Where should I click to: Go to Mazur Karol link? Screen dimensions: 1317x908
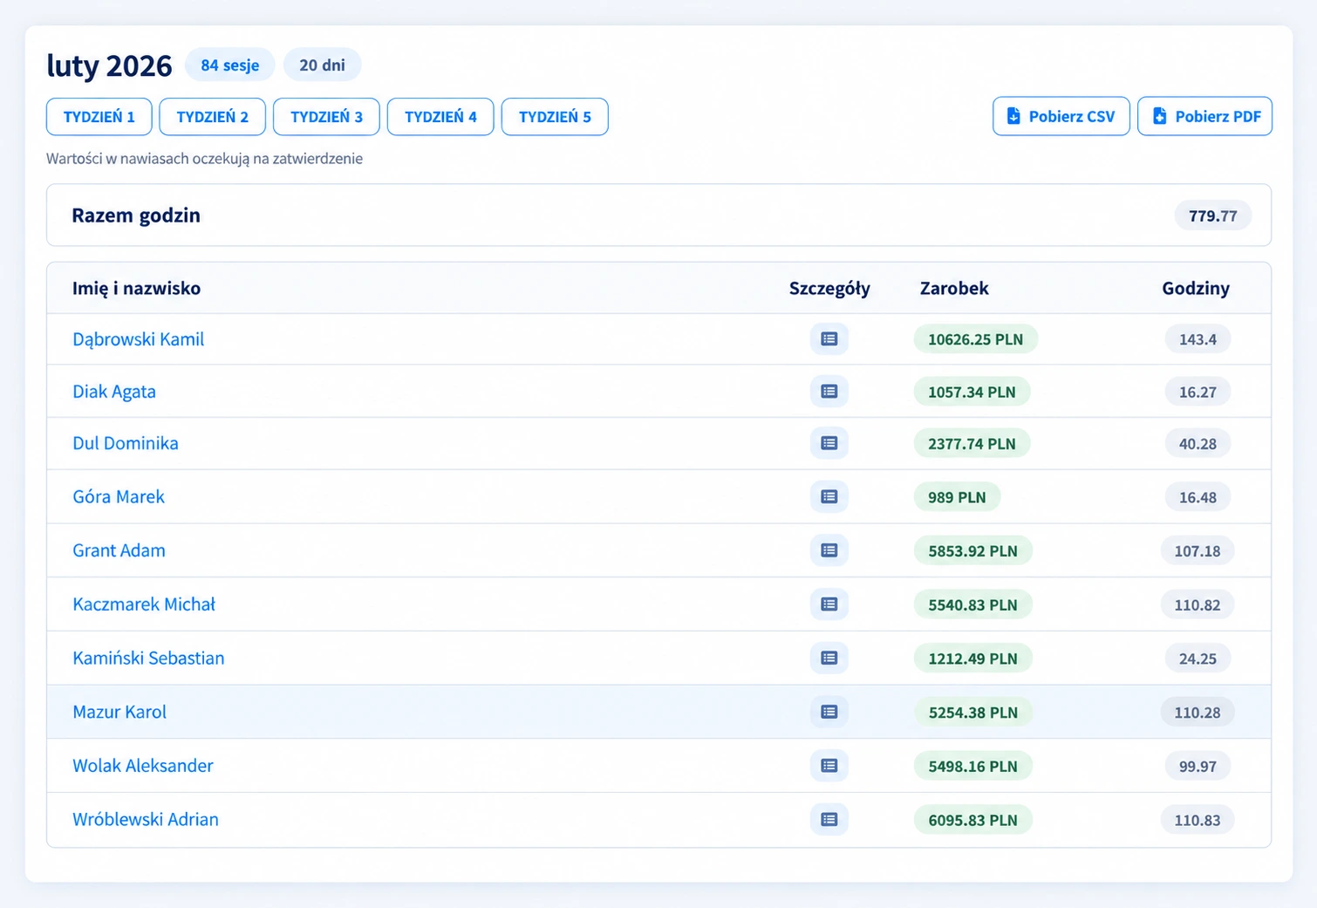tap(119, 712)
